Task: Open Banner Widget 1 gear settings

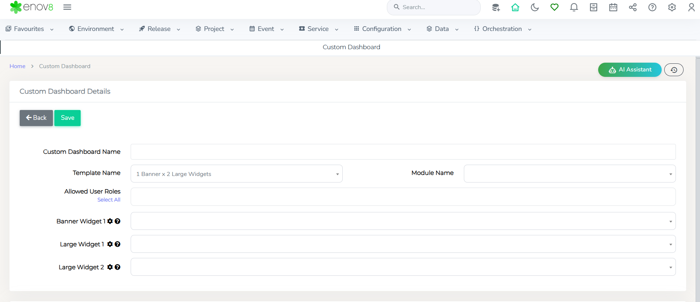Action: click(110, 221)
